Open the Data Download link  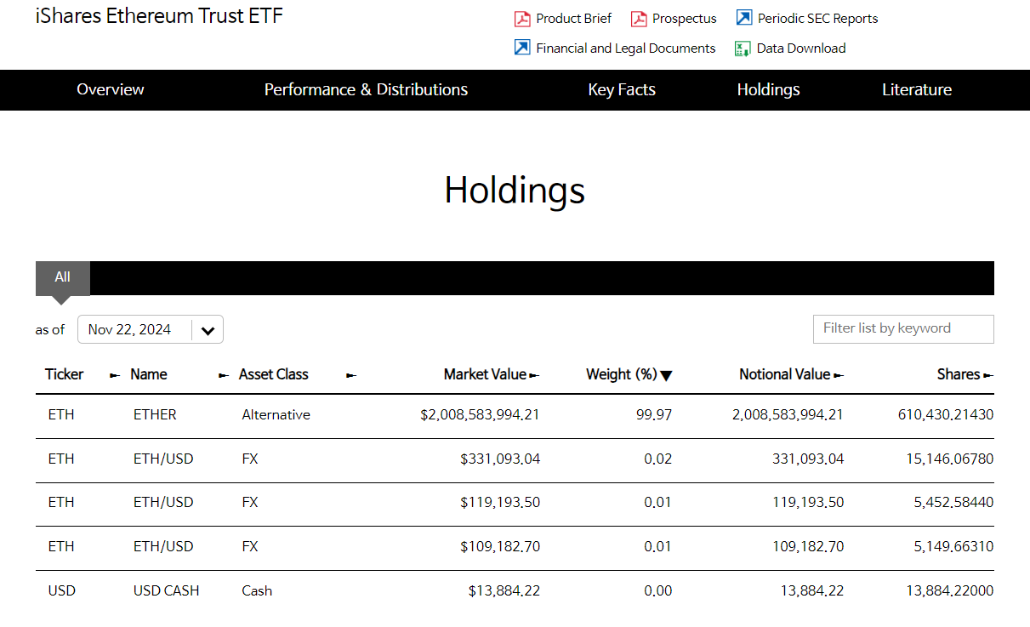[800, 48]
